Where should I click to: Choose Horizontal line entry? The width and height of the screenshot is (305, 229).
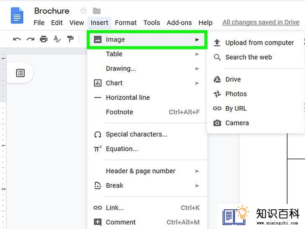(147, 98)
